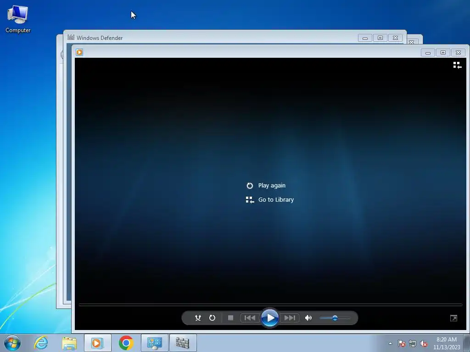
Task: Click the network tray icon
Action: [413, 343]
